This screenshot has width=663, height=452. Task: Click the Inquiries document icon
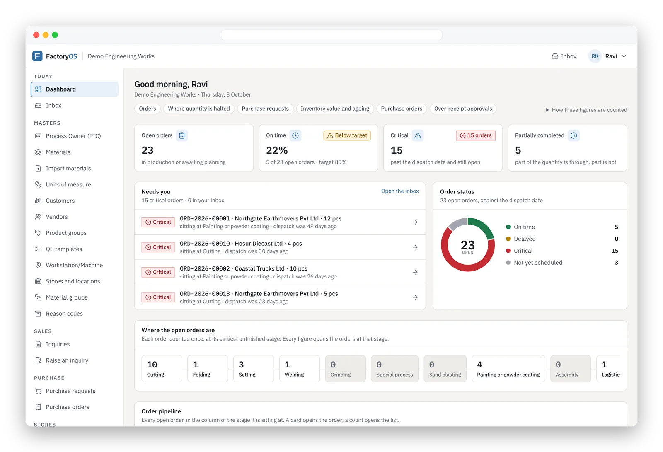(x=38, y=344)
